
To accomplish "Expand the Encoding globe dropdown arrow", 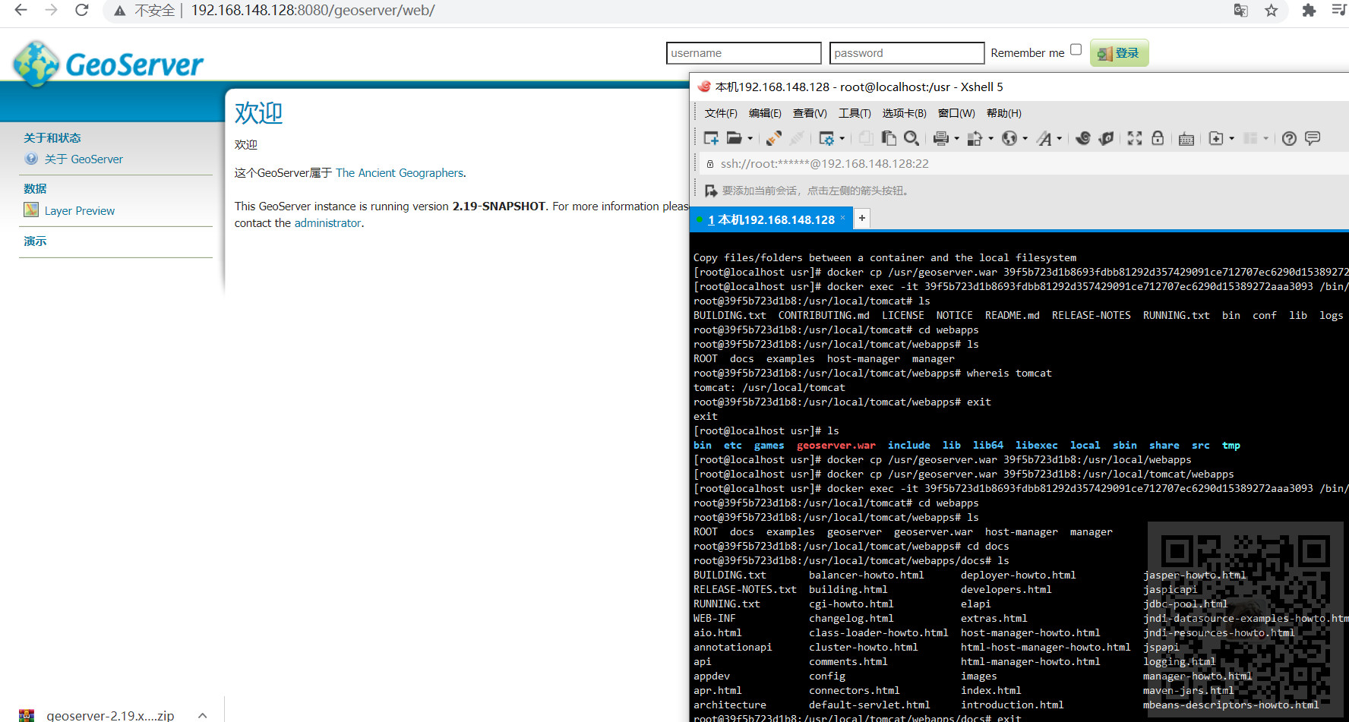I will pos(1025,138).
